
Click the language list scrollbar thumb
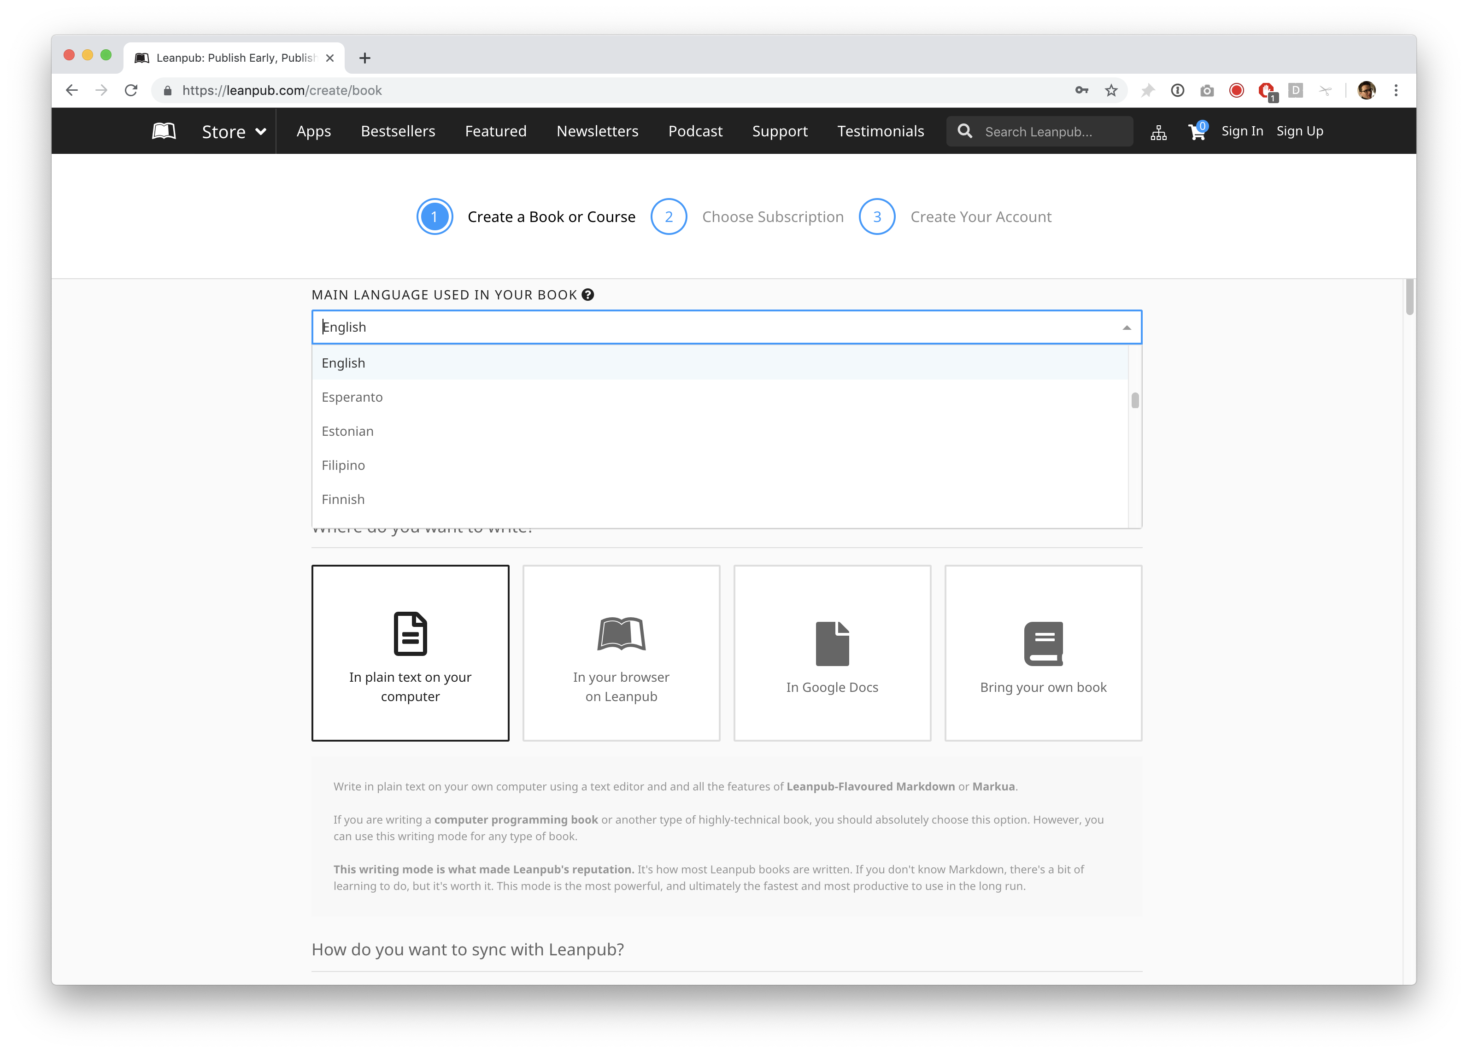pos(1135,401)
